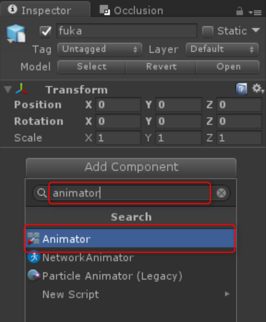Open the Inspector panel options menu
The image size is (266, 322).
(255, 13)
